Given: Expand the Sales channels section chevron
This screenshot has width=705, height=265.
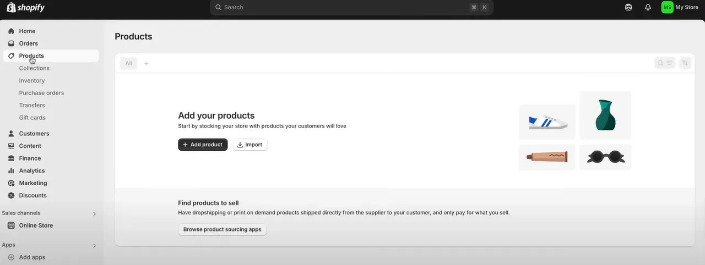Looking at the screenshot, I should pos(94,214).
